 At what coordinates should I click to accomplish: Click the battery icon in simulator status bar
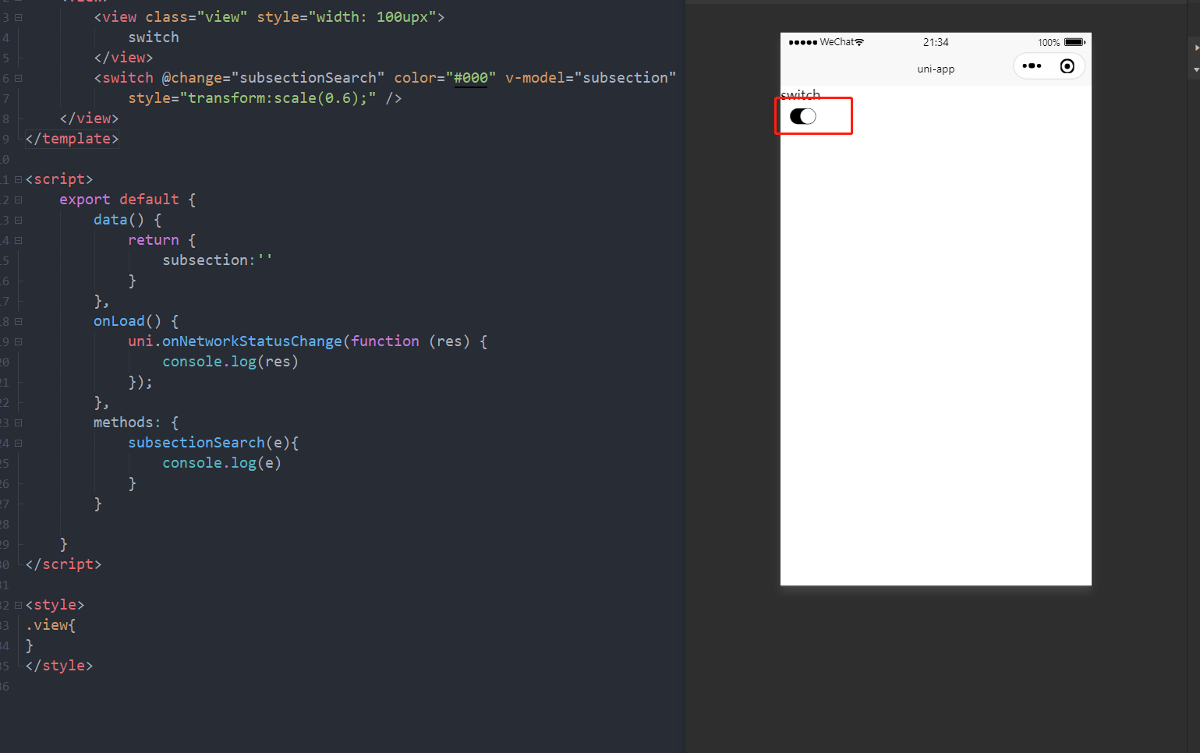click(1074, 42)
